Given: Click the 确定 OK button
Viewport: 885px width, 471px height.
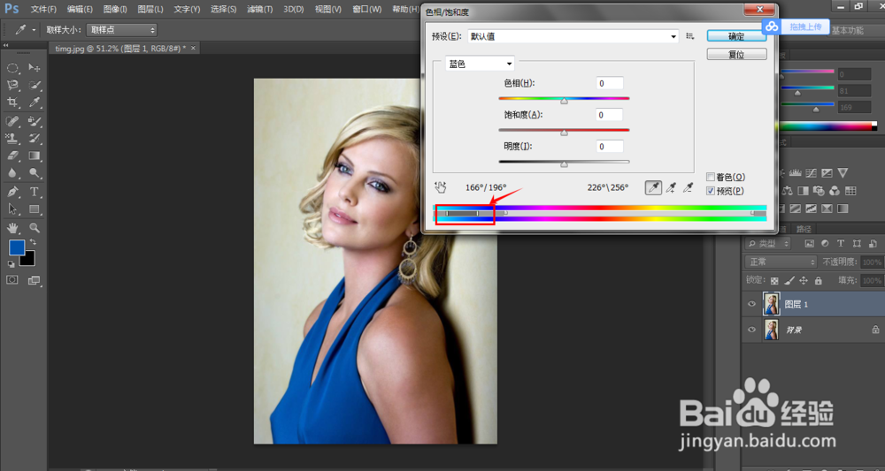Looking at the screenshot, I should point(736,36).
